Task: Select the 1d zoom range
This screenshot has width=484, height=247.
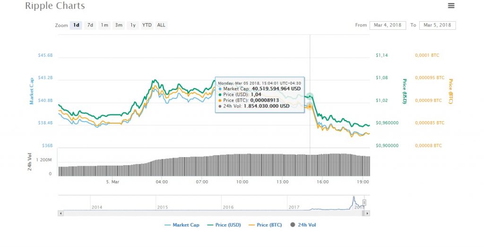Action: [76, 25]
